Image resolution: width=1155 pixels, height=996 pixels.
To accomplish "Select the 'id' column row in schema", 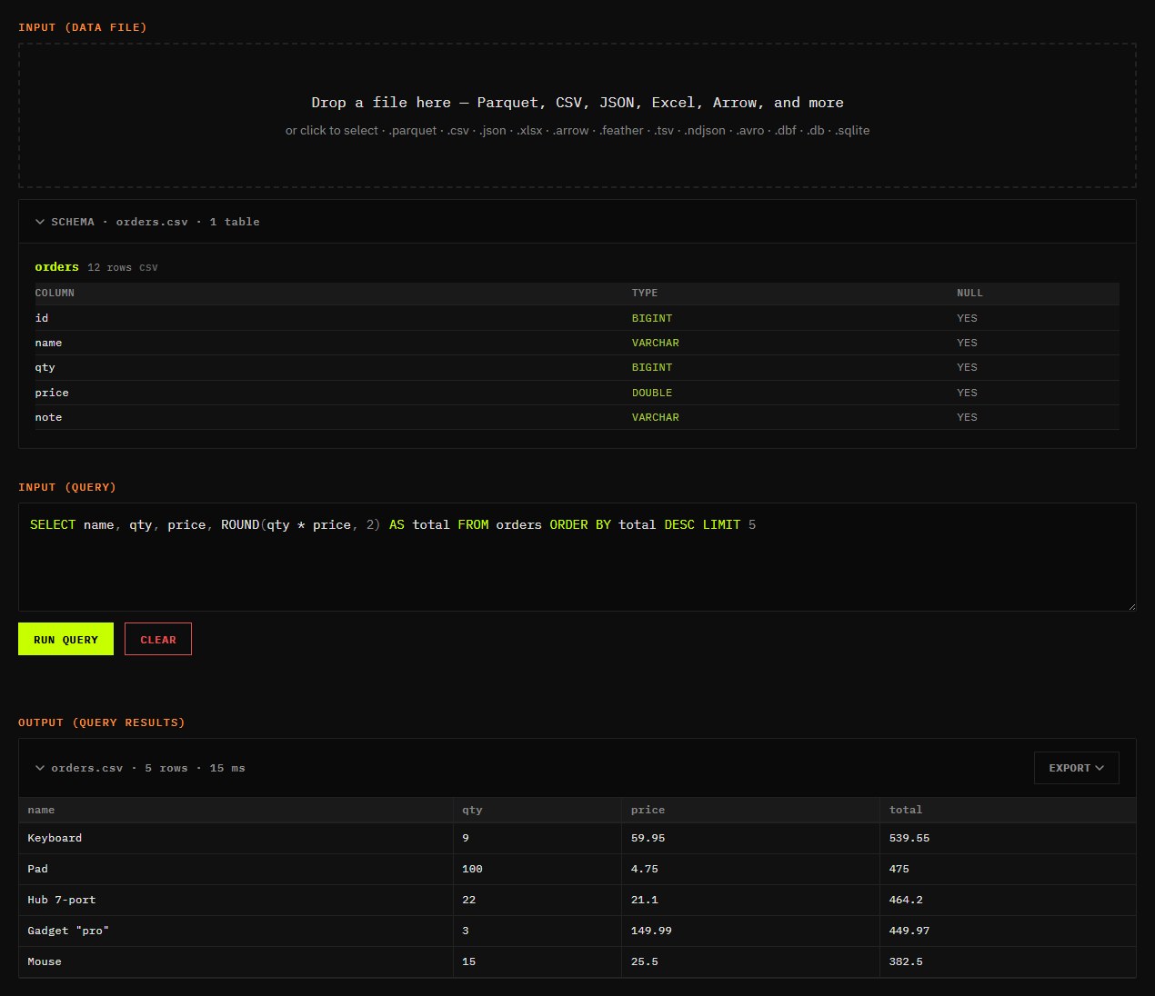I will 577,318.
